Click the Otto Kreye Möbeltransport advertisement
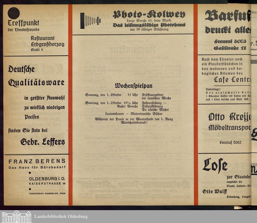Image resolution: width=257 pixels, height=223 pixels. 229,122
